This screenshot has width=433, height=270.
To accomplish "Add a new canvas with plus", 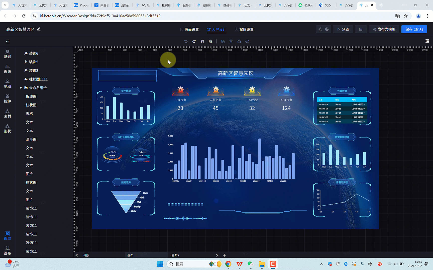I will (224, 255).
